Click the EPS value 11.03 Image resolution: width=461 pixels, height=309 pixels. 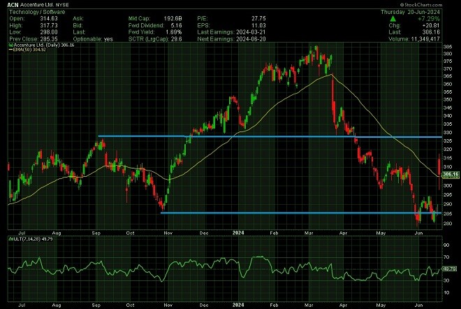[258, 26]
